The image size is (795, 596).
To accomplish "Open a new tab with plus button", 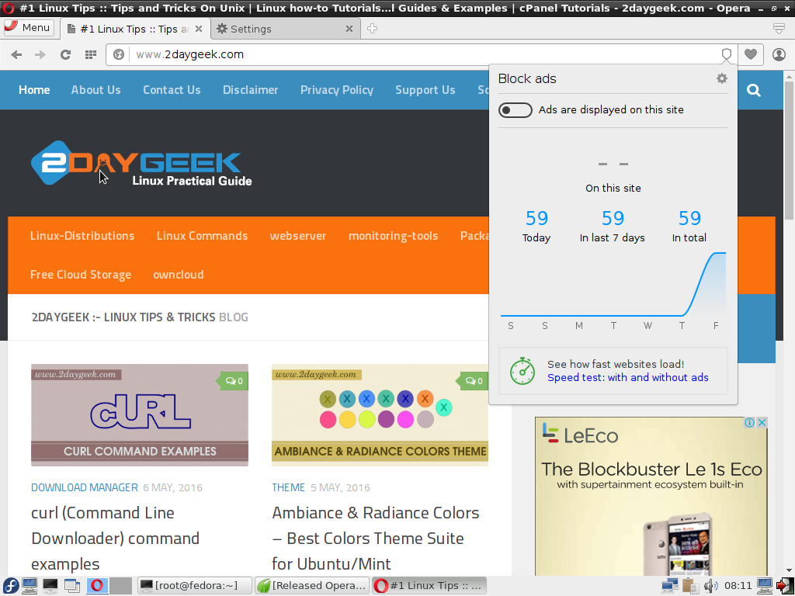I will pyautogui.click(x=372, y=29).
